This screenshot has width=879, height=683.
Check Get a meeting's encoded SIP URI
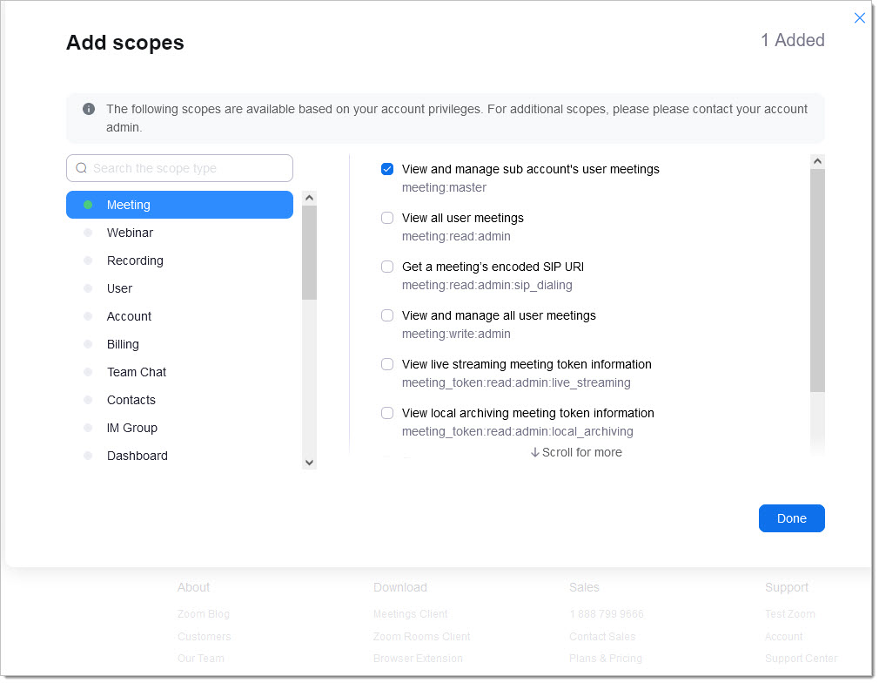pyautogui.click(x=387, y=267)
